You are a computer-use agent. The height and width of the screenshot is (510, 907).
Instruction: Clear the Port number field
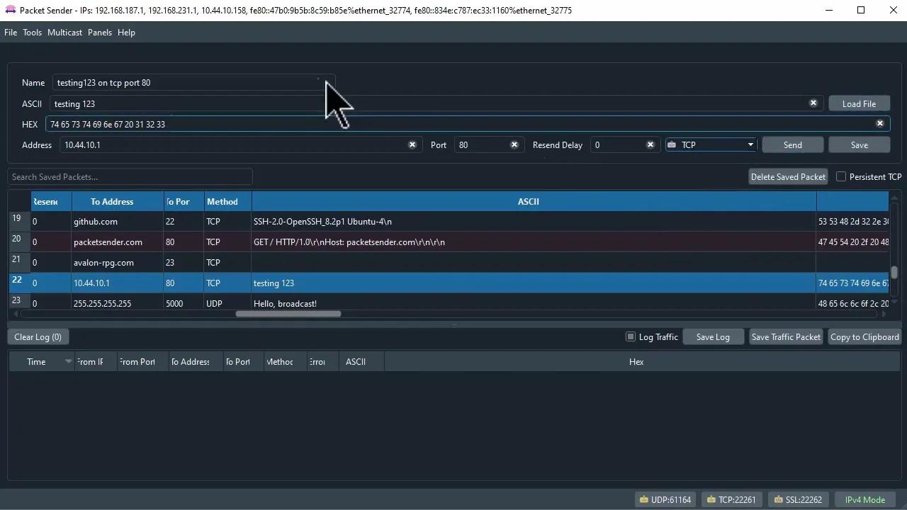[514, 144]
